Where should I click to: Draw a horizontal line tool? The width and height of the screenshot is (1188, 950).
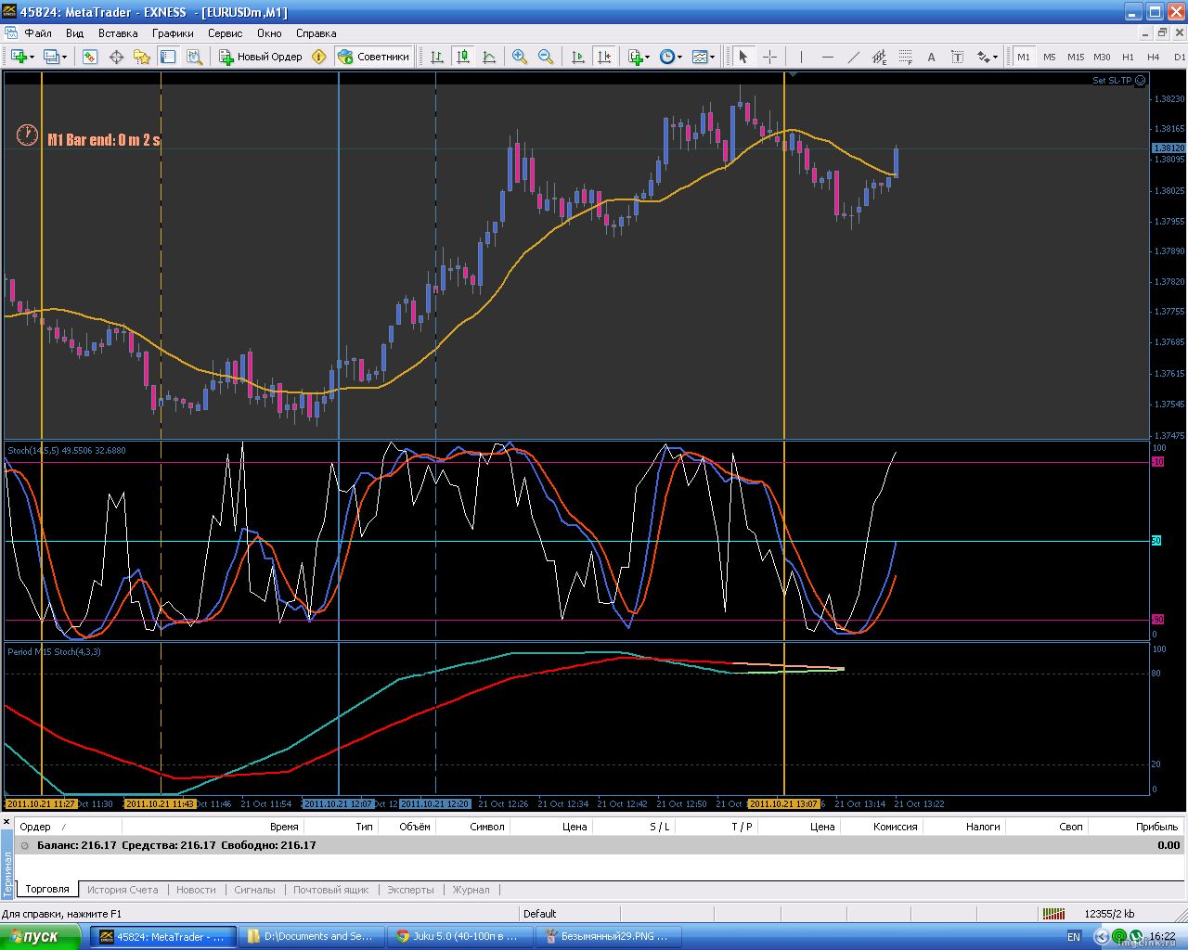[827, 57]
